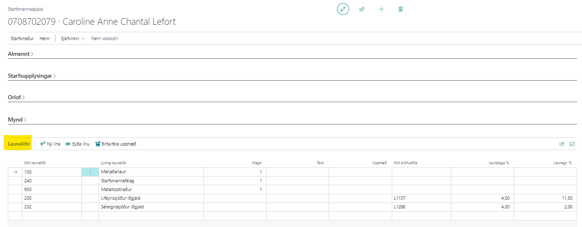
Task: Click the share icon in Launaliðir section
Action: point(562,144)
